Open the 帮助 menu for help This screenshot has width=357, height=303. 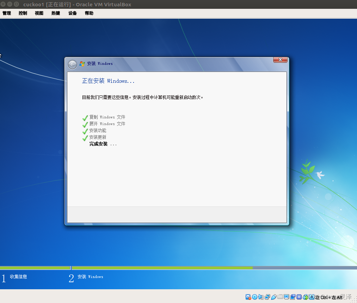tap(88, 13)
